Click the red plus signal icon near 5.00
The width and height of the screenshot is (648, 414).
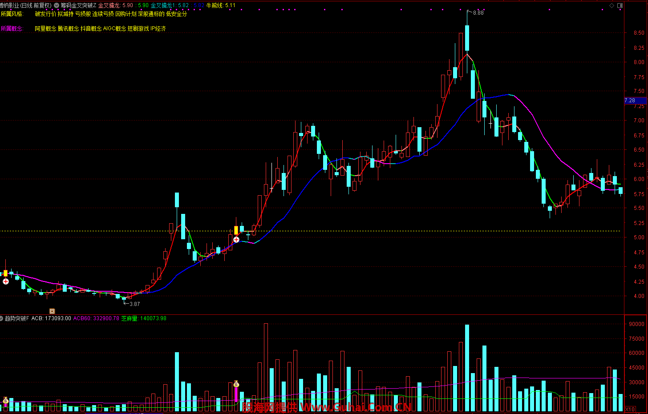pyautogui.click(x=236, y=240)
